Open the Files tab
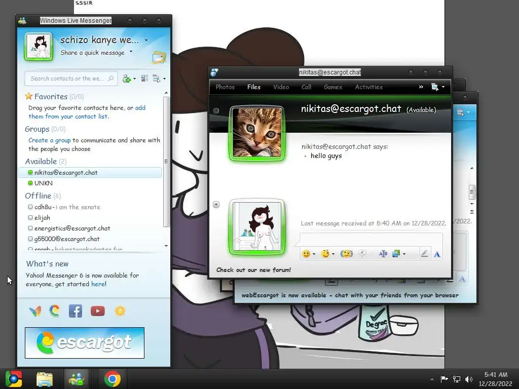The image size is (519, 389). click(254, 87)
